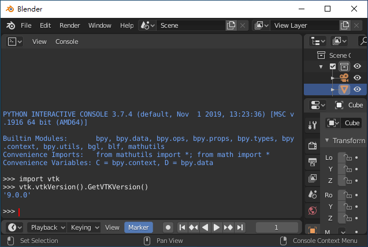Open the timeline editor type dropdown
Screen dimensions: 368x247
(x=14, y=227)
